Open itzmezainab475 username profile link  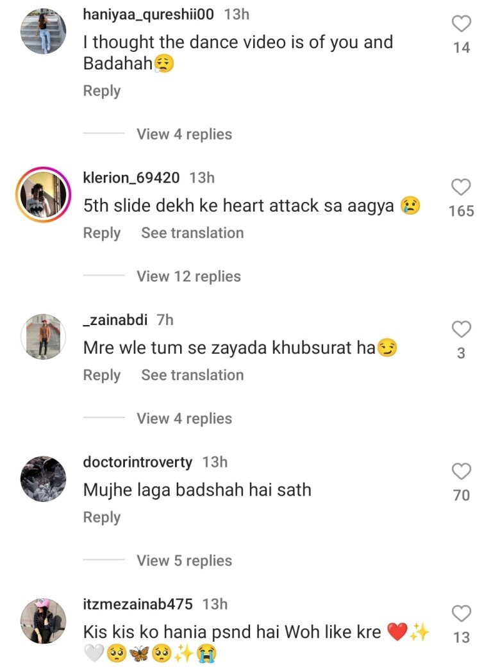point(138,604)
